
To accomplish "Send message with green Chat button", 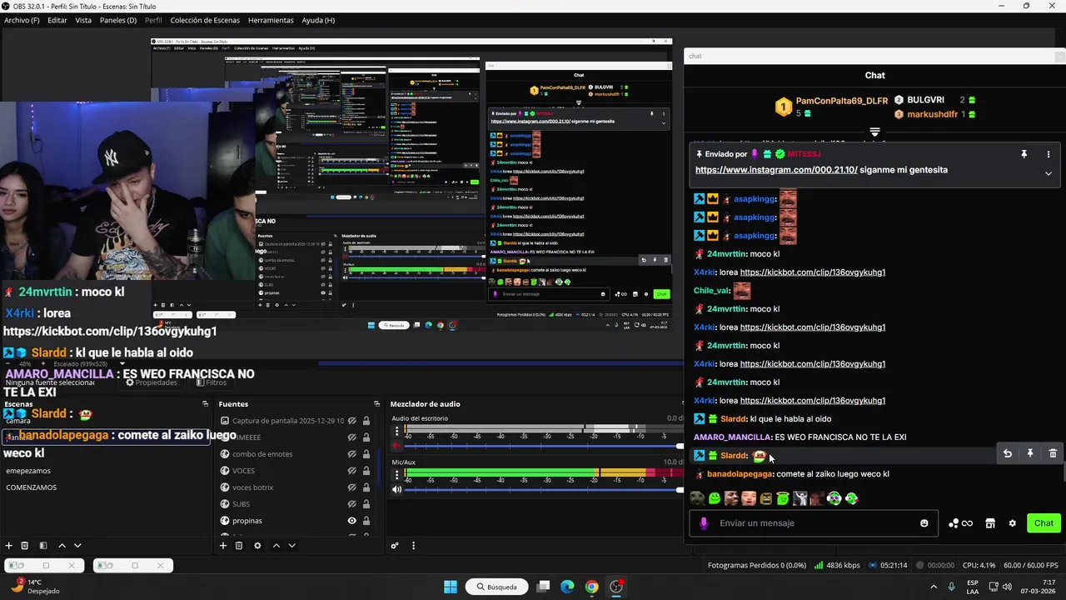I will (1044, 523).
